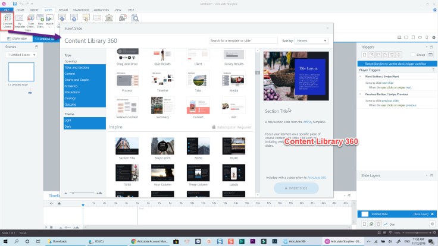Click the delete trigger trash icon
Viewport: 438px width, 246px height.
(x=392, y=55)
